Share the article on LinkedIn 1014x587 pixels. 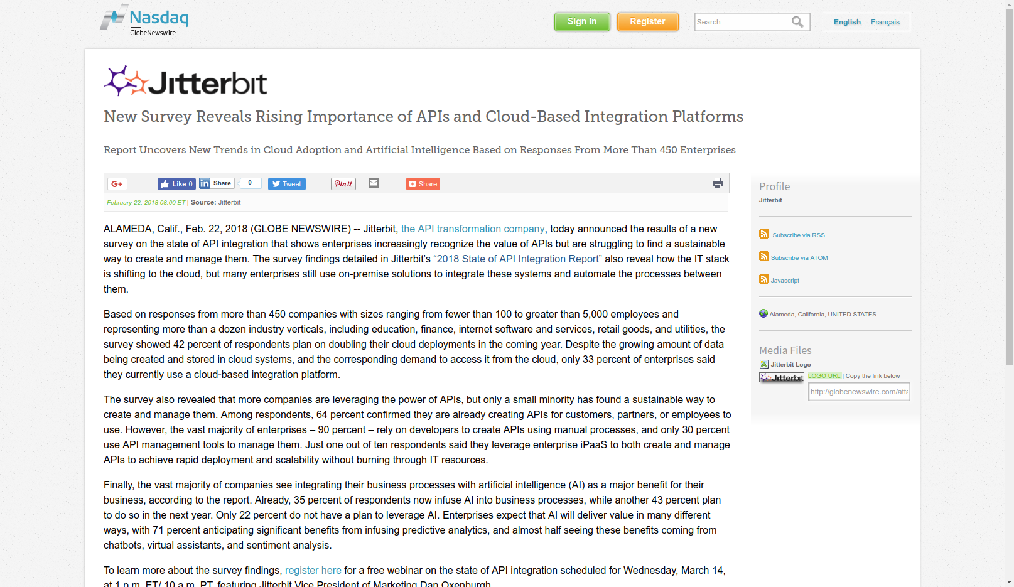pos(217,183)
